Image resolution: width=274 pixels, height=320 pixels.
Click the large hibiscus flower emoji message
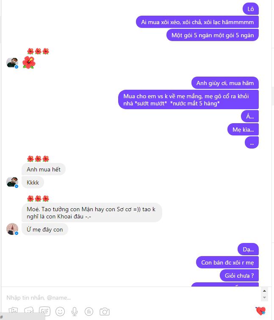(x=29, y=63)
